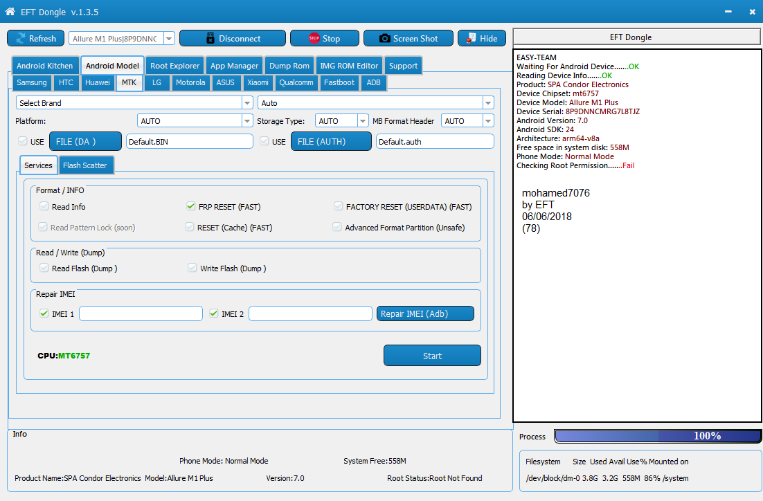Toggle Read Info checkbox
This screenshot has height=501, width=763.
(44, 206)
